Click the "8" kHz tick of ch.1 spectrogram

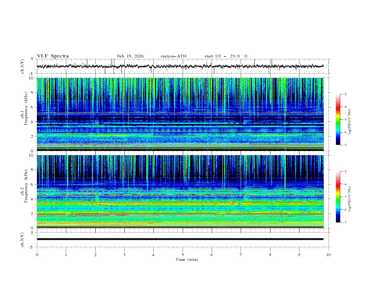[x=33, y=93]
